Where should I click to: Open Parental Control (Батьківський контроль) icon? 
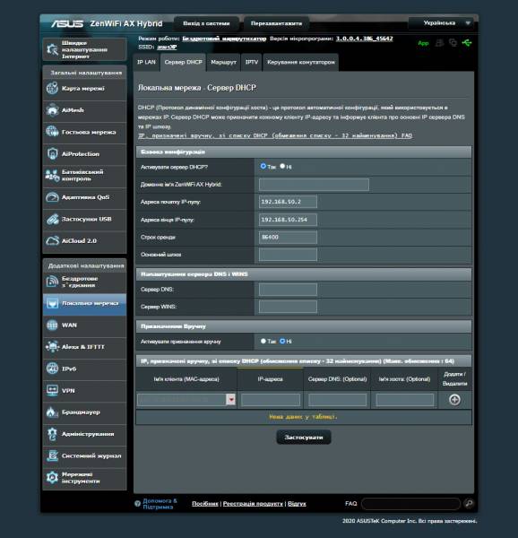tap(52, 176)
